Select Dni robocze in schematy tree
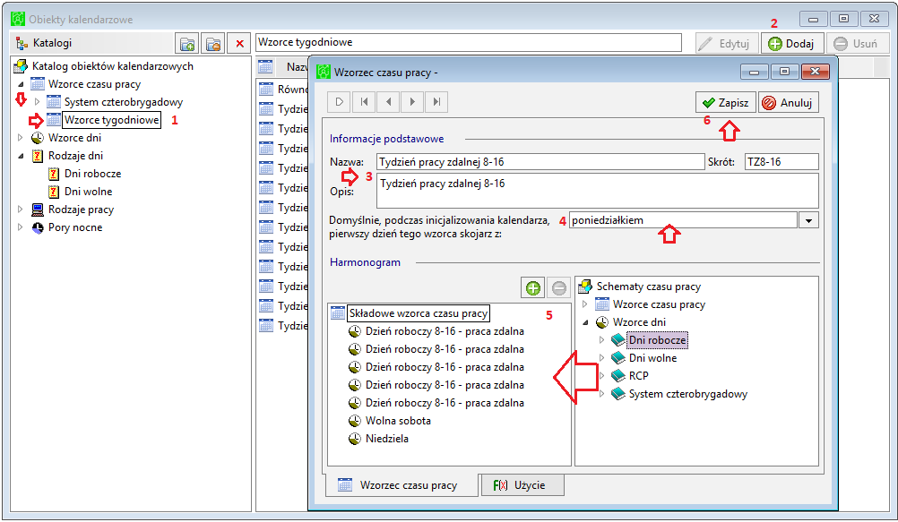 coord(658,340)
